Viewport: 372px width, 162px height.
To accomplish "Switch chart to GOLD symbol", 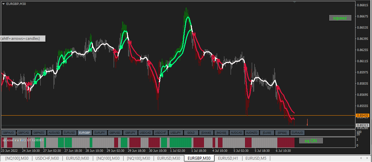I will (191, 133).
